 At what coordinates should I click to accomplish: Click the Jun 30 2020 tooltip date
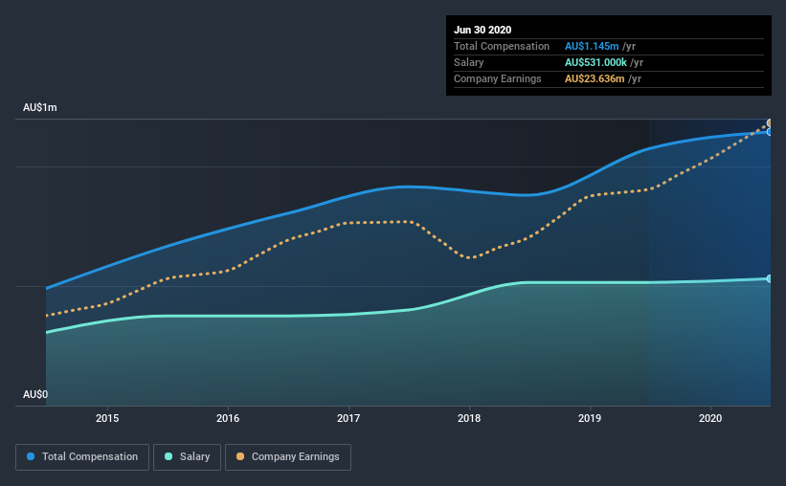click(483, 30)
